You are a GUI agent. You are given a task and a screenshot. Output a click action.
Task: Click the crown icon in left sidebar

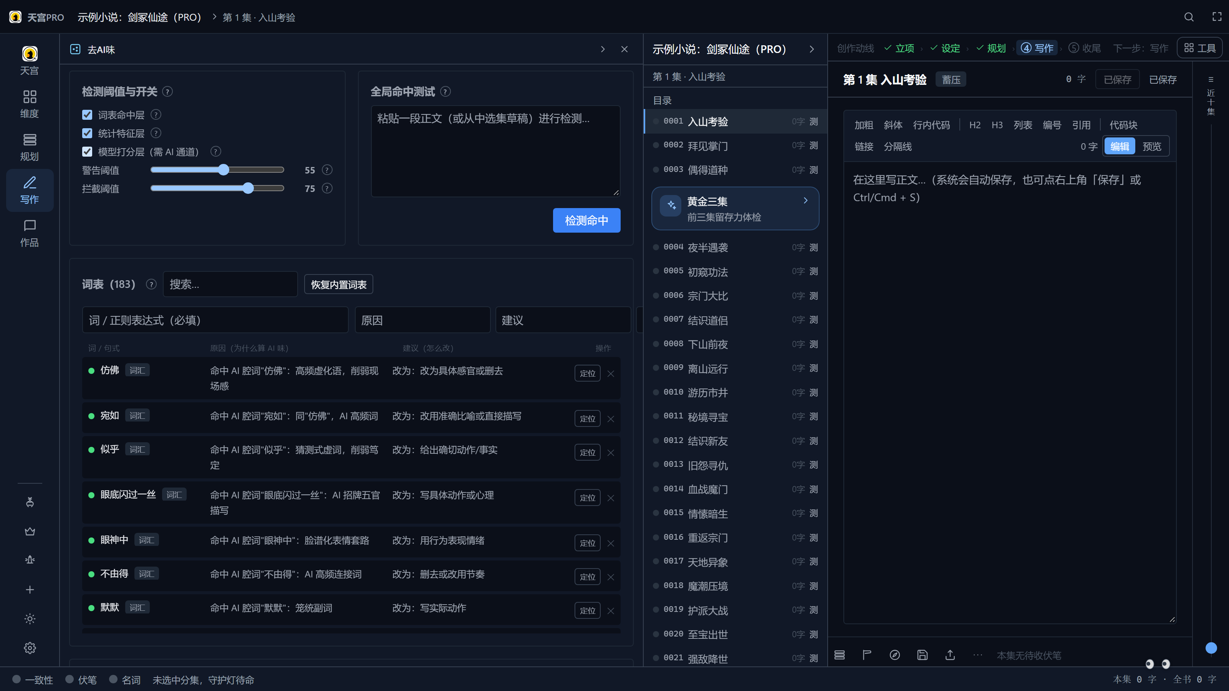coord(30,531)
